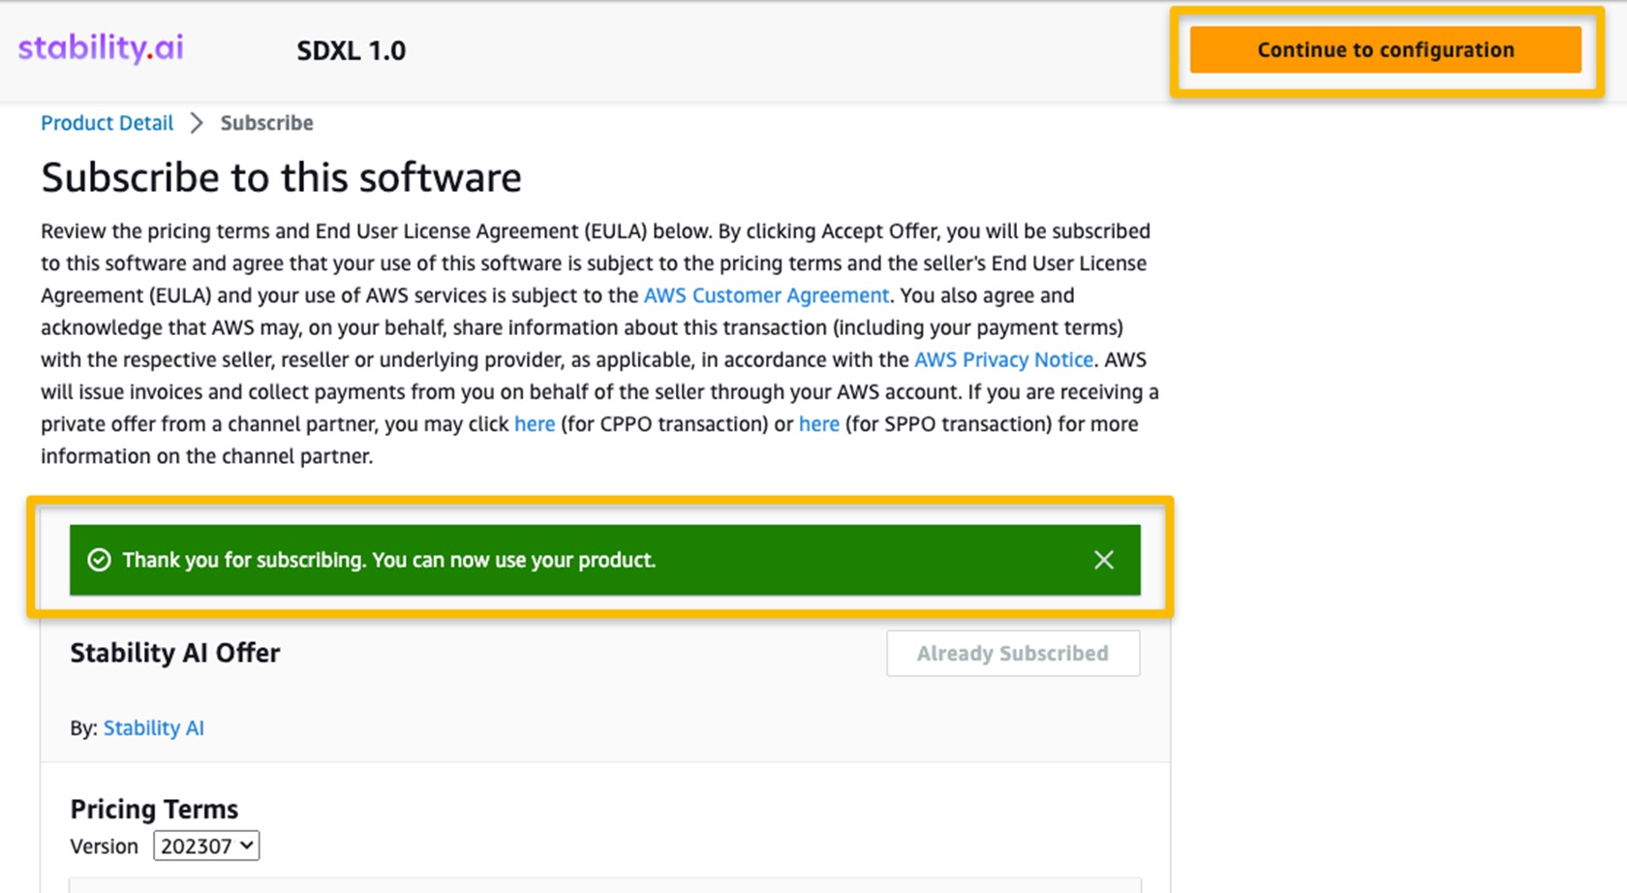The width and height of the screenshot is (1627, 893).
Task: Select the Subscribe breadcrumb item
Action: click(266, 123)
